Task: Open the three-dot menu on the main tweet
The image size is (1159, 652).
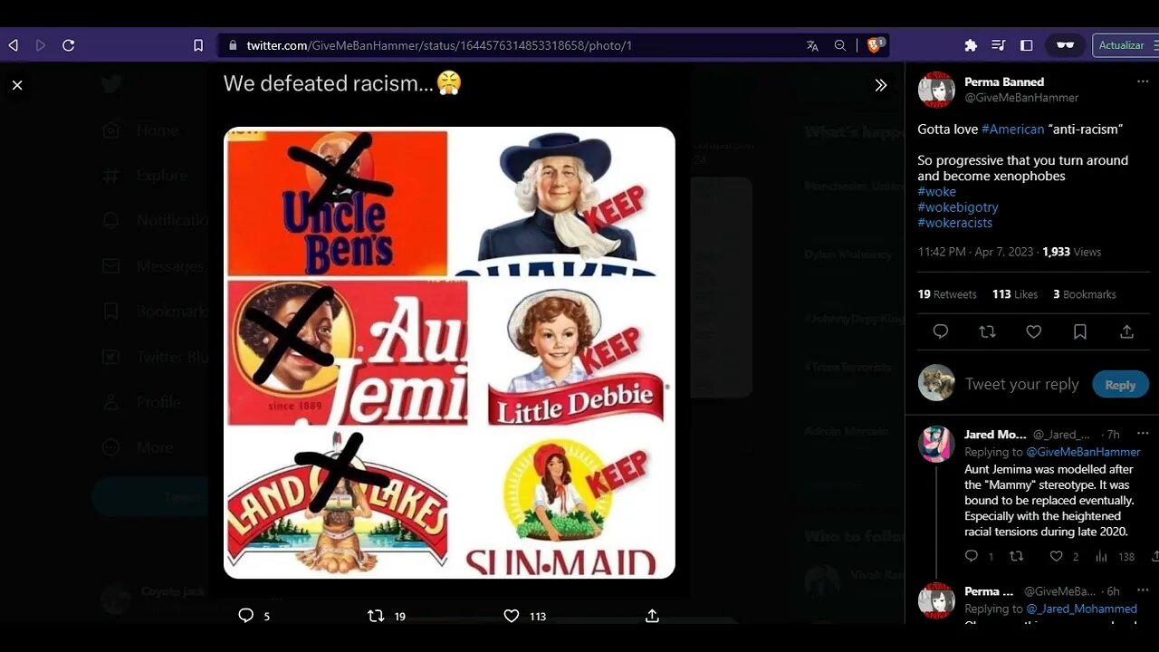Action: [x=1143, y=81]
